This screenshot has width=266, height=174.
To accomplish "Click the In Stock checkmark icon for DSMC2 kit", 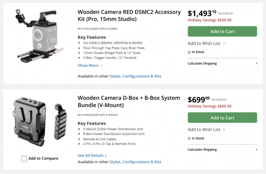I will click(x=189, y=52).
